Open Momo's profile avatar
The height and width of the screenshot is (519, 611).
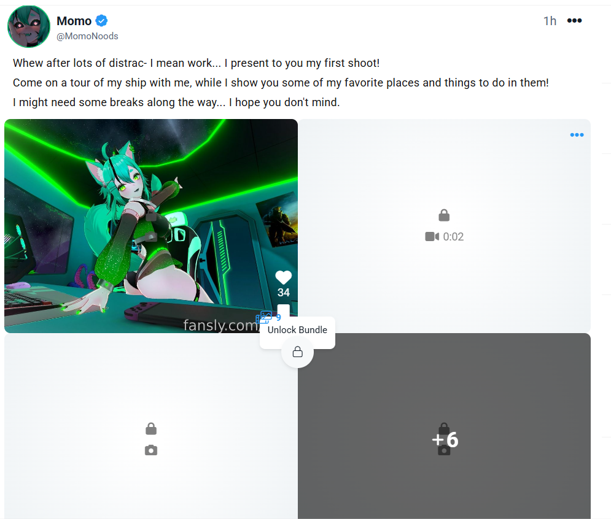[29, 26]
